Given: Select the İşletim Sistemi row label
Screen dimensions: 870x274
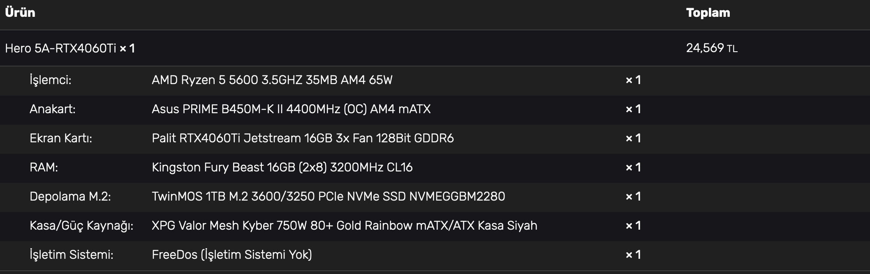Looking at the screenshot, I should [71, 255].
